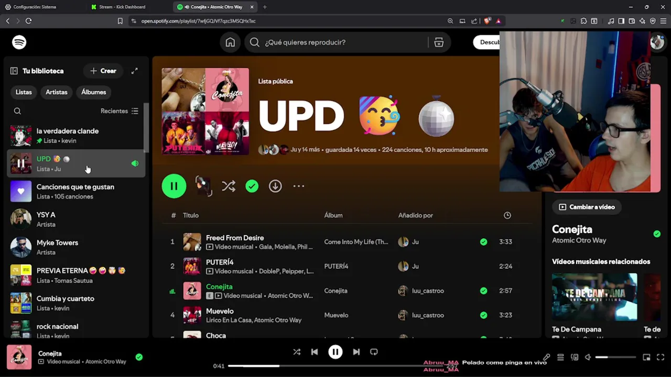The image size is (671, 377).
Task: Click the UPD playlist cover collage
Action: [205, 111]
